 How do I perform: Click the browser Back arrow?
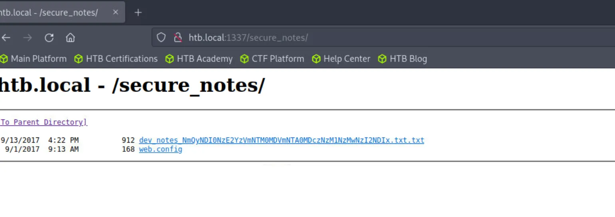pos(6,38)
